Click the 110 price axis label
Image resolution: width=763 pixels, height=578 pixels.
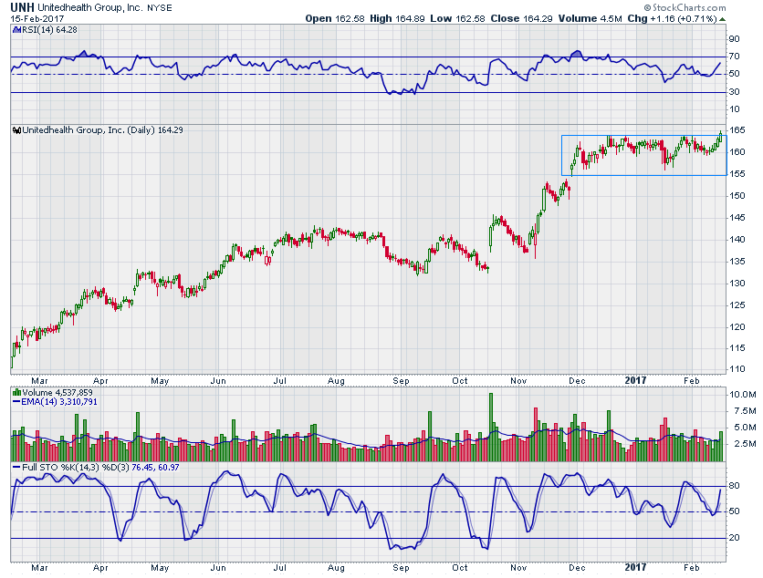point(737,369)
